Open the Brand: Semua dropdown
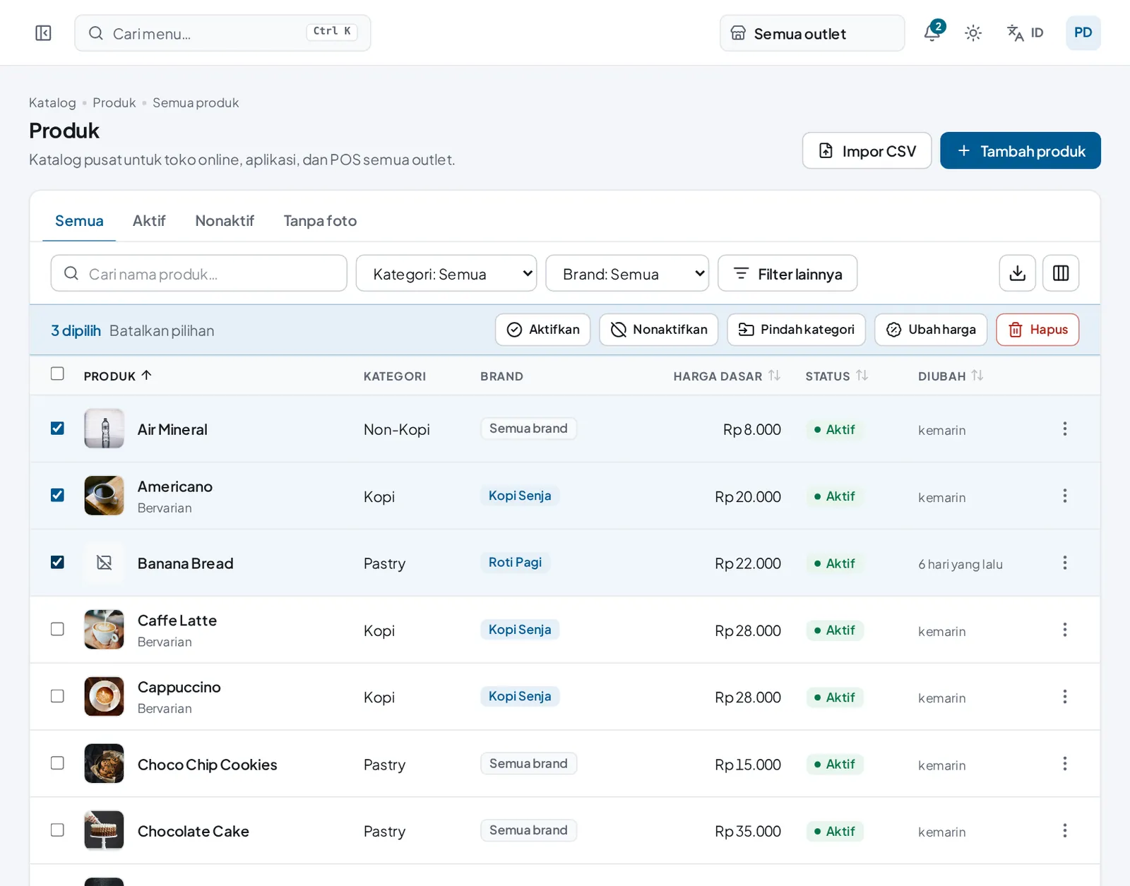 tap(627, 273)
